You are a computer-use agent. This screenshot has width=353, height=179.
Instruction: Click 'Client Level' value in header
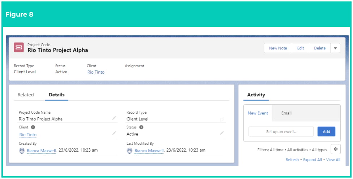tap(25, 72)
